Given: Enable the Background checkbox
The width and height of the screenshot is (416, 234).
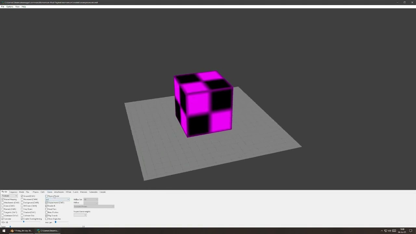Looking at the screenshot, I should coord(22,203).
